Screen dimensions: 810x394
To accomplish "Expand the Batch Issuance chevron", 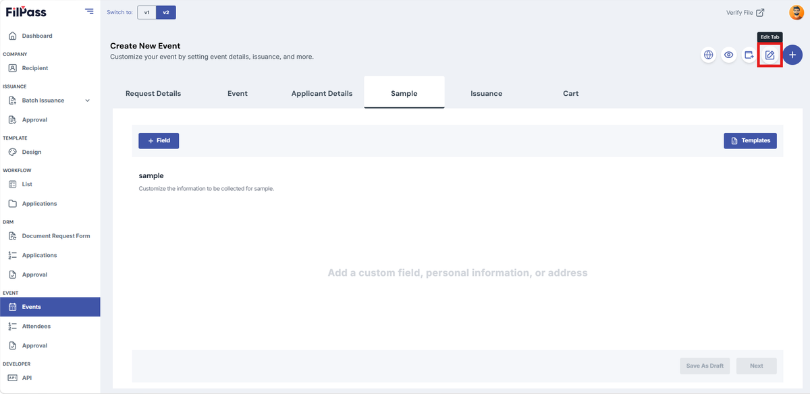I will pyautogui.click(x=87, y=101).
